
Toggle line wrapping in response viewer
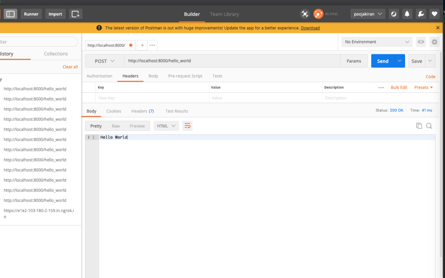coord(187,126)
